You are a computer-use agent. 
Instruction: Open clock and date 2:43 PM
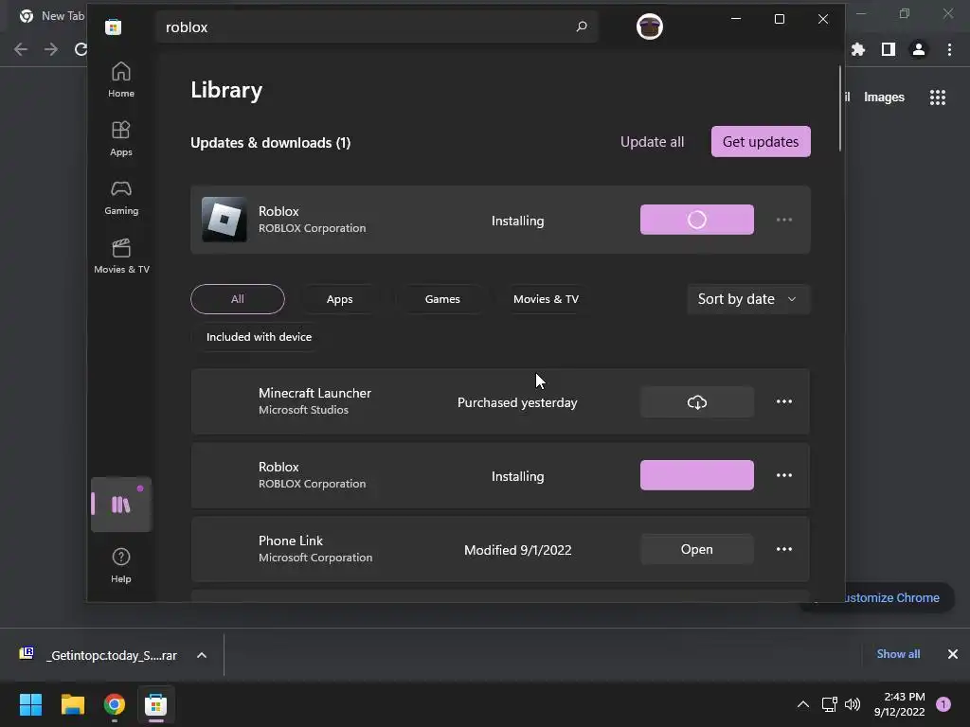900,704
